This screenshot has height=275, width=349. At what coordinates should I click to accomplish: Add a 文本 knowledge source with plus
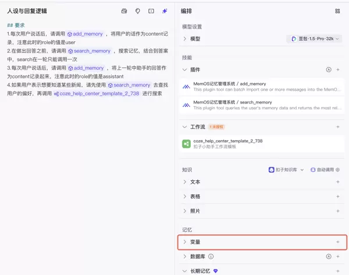[x=337, y=182]
